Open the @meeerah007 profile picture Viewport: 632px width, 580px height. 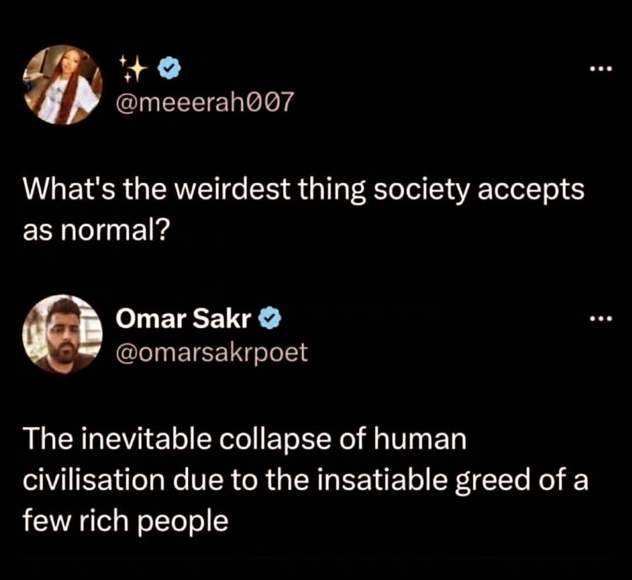click(x=63, y=85)
